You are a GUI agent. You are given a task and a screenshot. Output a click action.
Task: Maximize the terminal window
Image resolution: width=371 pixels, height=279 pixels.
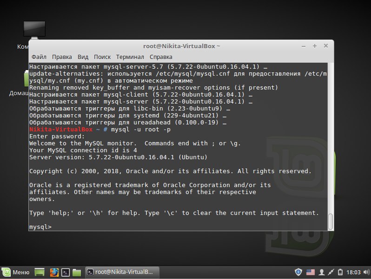pyautogui.click(x=315, y=46)
